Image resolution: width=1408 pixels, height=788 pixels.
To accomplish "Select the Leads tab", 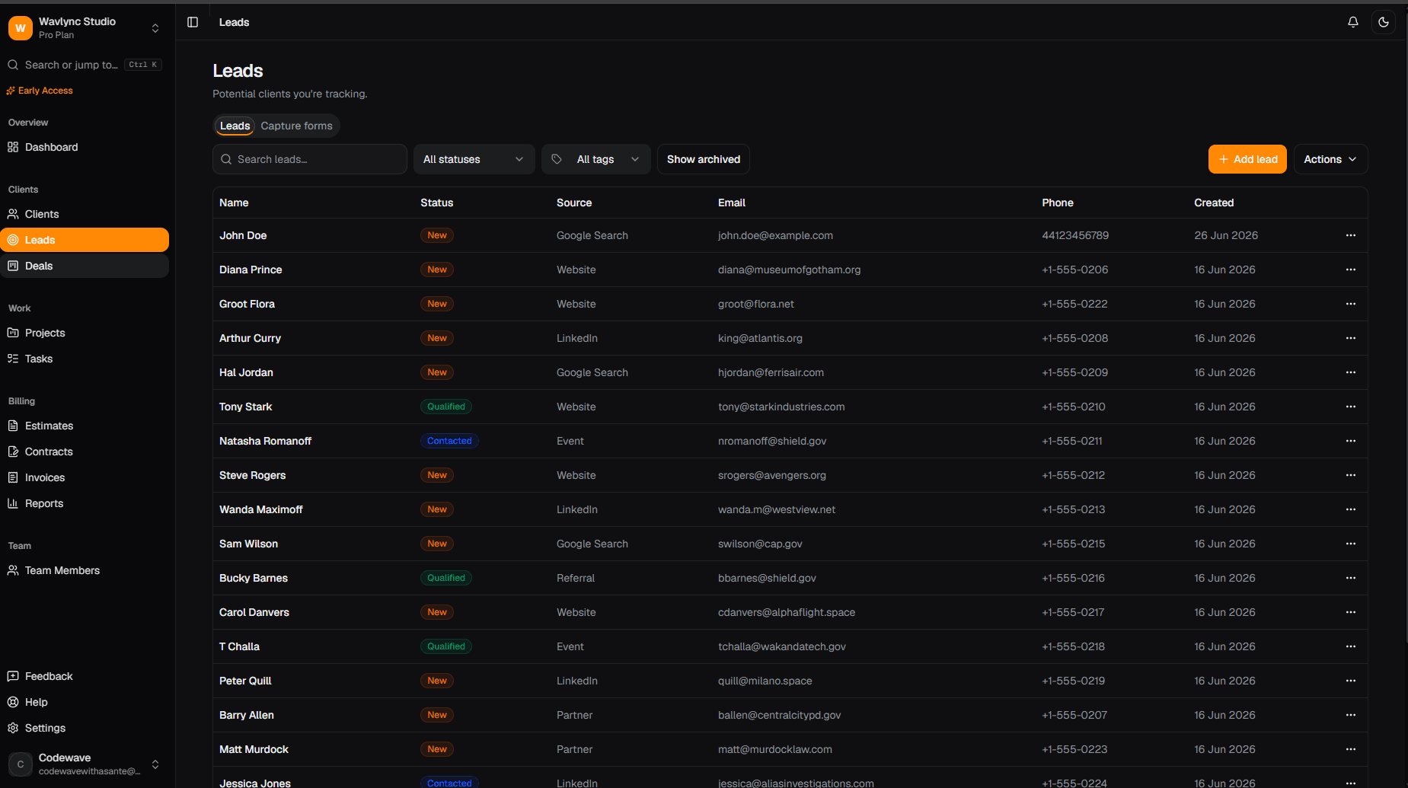I will click(x=235, y=126).
